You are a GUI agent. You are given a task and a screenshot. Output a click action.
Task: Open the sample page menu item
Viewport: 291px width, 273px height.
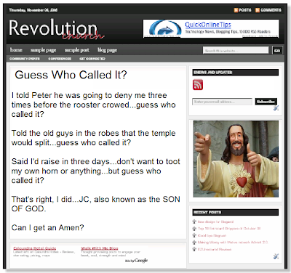click(x=43, y=50)
